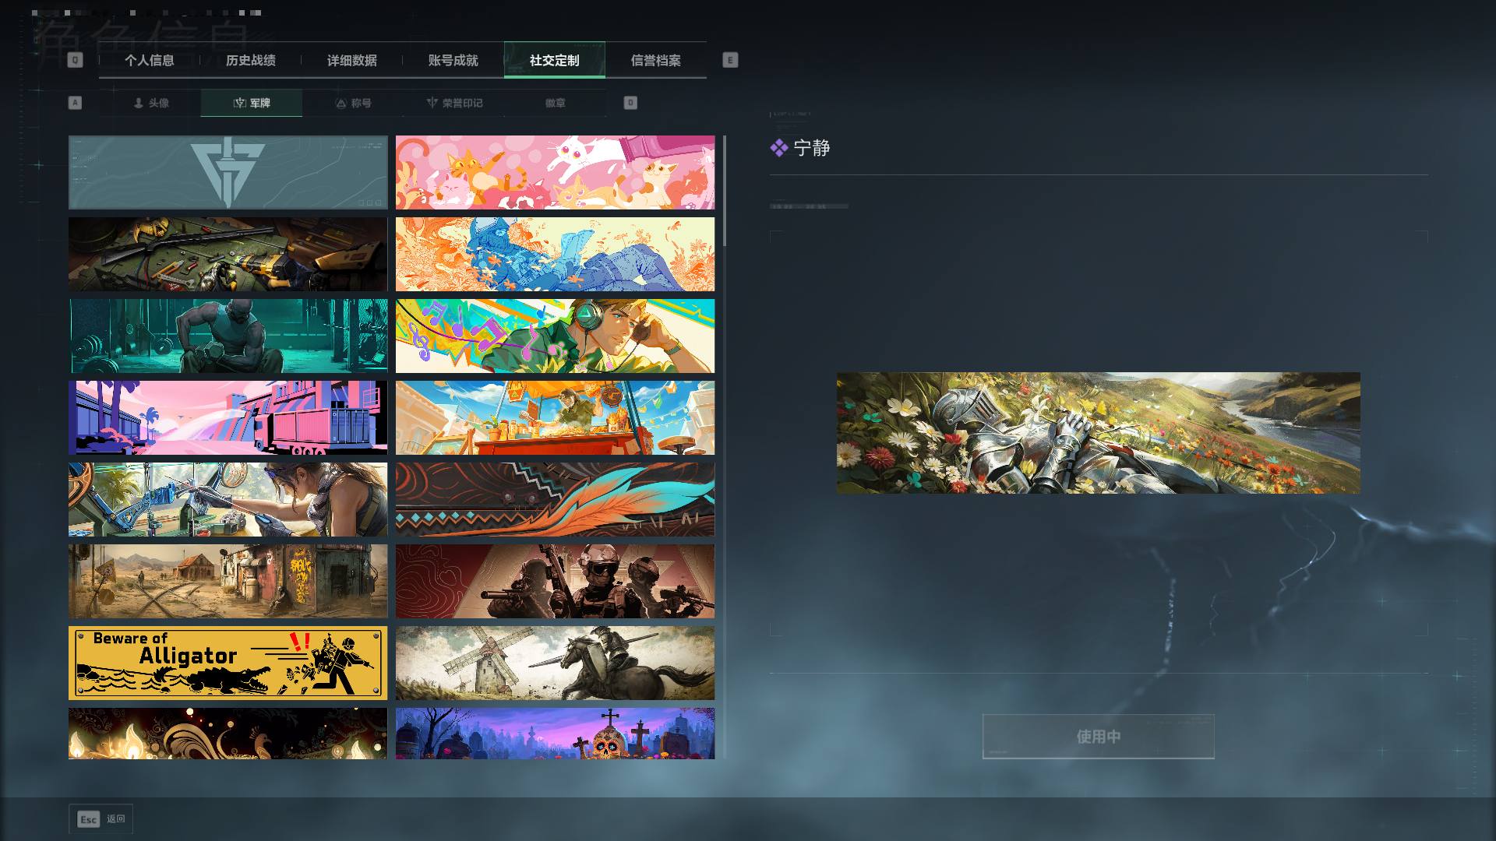This screenshot has height=841, width=1496.
Task: Select the pink cats dog tag
Action: coord(555,173)
